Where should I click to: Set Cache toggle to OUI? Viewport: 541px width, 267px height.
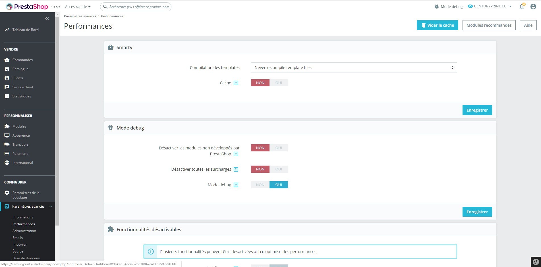[279, 83]
